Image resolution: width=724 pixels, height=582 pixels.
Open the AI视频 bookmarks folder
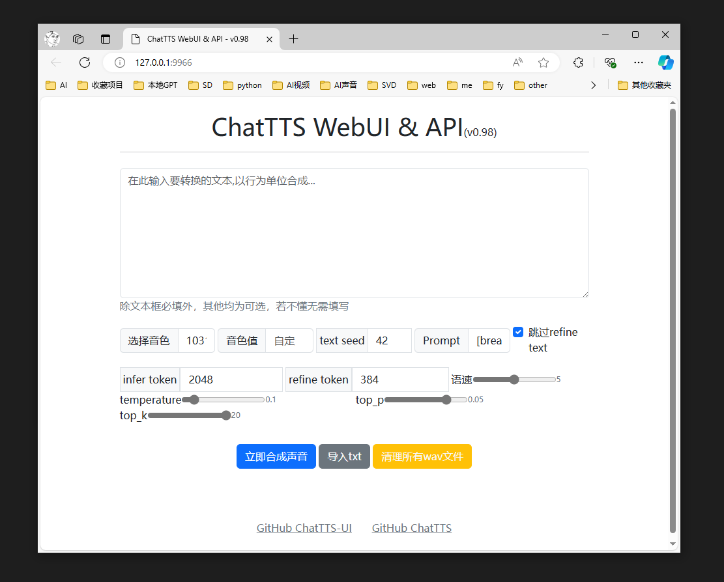(x=291, y=85)
